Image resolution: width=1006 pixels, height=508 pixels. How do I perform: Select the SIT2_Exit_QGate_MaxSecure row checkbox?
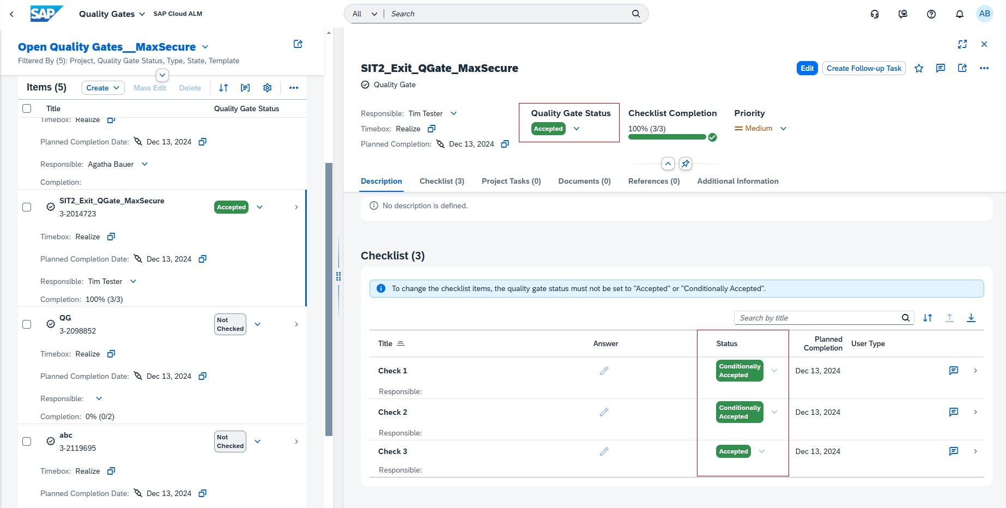pos(27,207)
